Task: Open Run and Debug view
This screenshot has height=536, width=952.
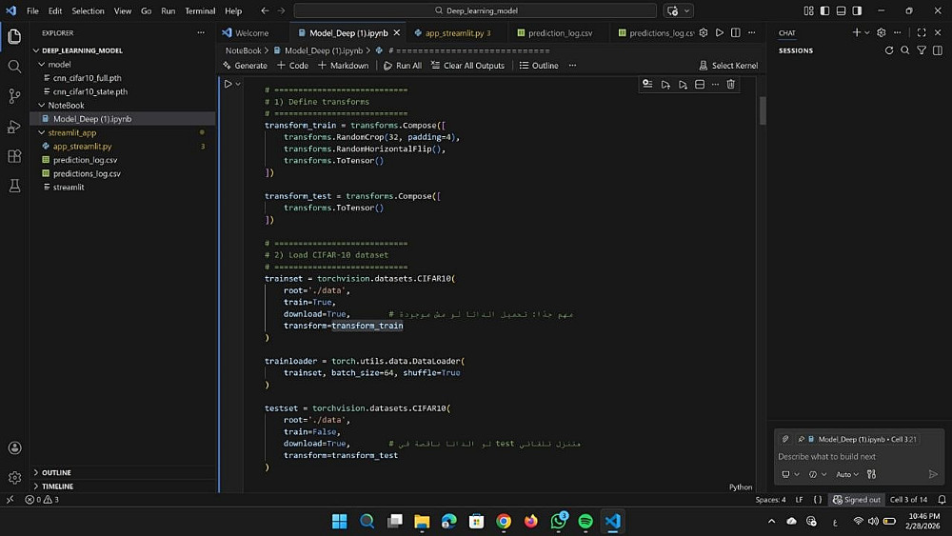Action: click(x=14, y=127)
